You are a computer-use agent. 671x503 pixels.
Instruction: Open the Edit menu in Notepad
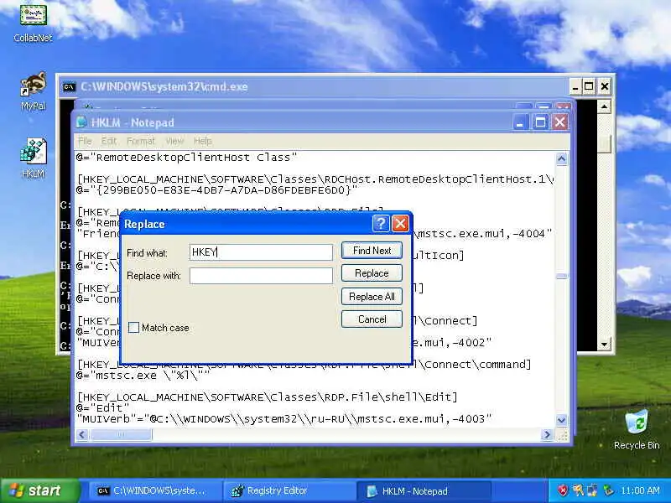pyautogui.click(x=109, y=141)
